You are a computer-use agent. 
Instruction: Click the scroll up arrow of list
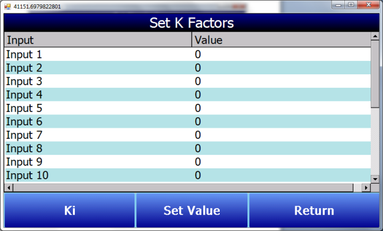point(375,37)
